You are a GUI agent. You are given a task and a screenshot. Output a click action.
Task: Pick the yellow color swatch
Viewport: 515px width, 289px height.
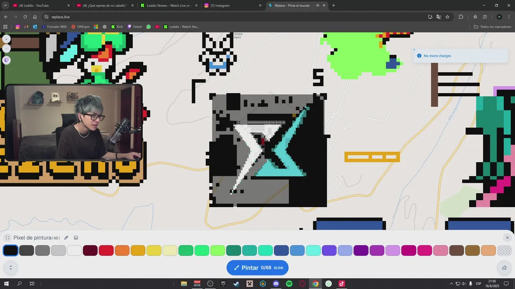(x=154, y=250)
